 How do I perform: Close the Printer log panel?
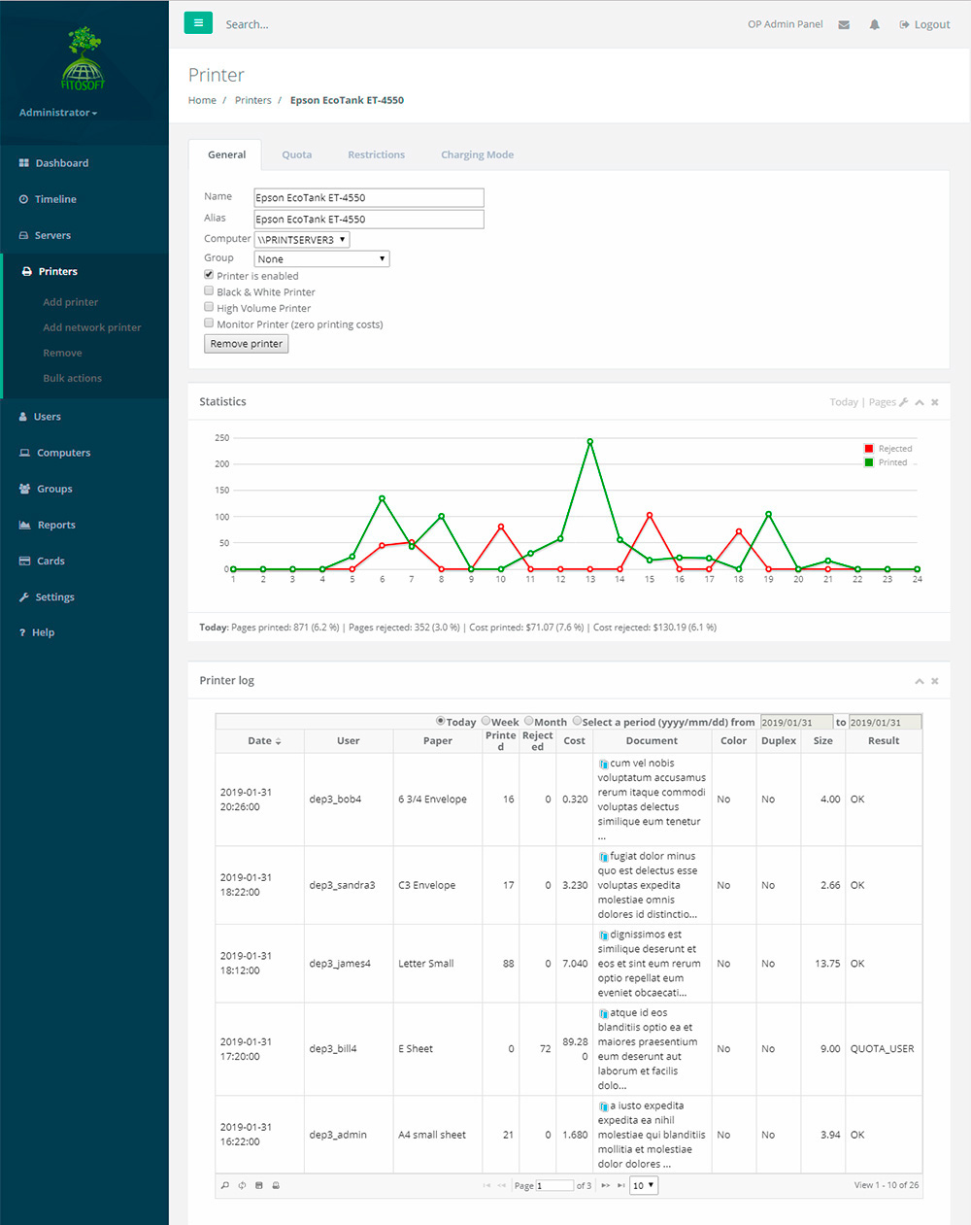point(935,681)
